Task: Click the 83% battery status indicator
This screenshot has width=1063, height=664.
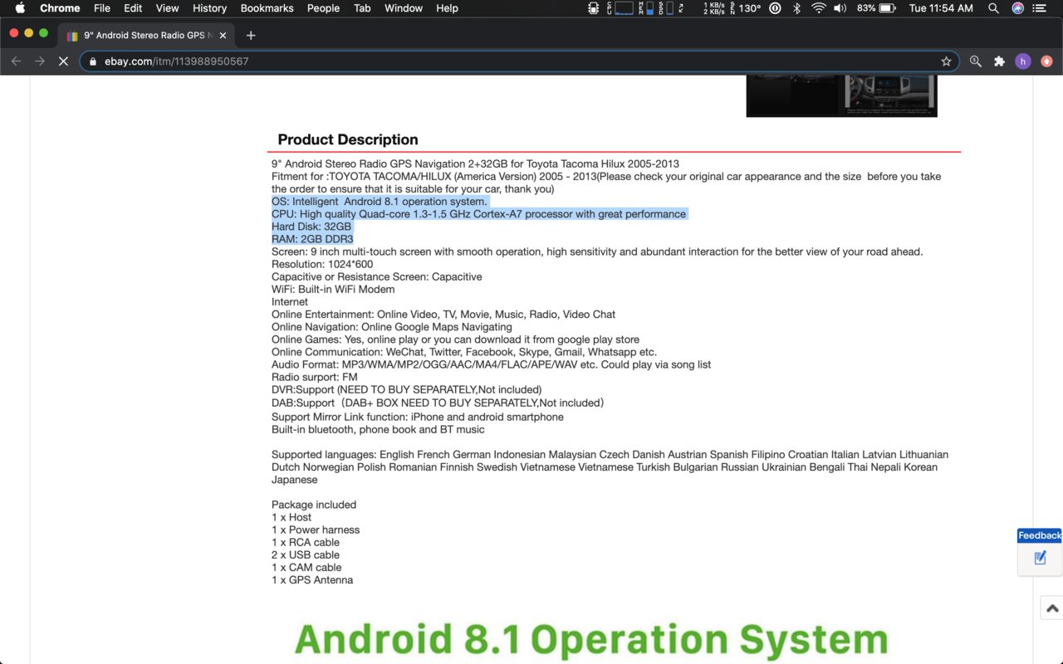Action: pos(876,8)
